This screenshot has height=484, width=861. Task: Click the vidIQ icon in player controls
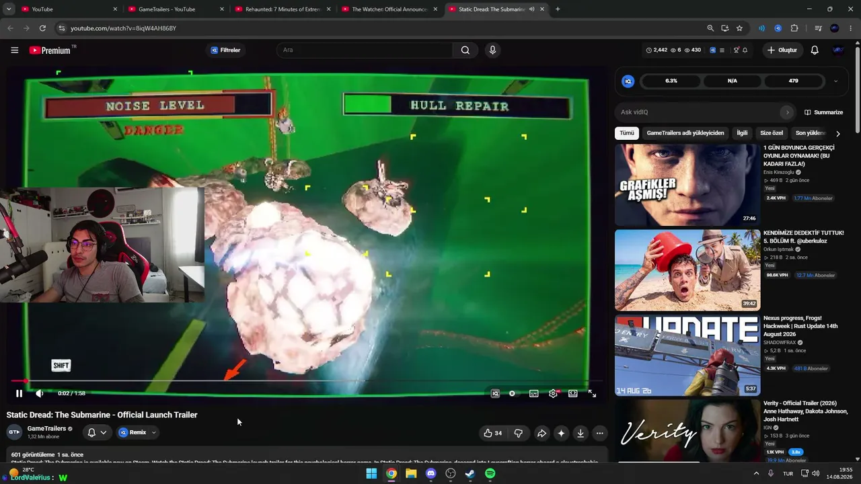[x=495, y=394]
